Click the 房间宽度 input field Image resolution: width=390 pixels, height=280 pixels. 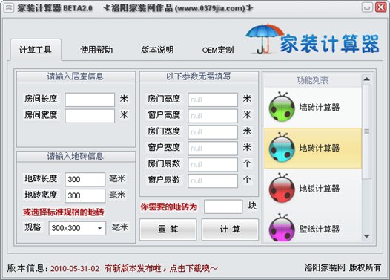(x=90, y=116)
